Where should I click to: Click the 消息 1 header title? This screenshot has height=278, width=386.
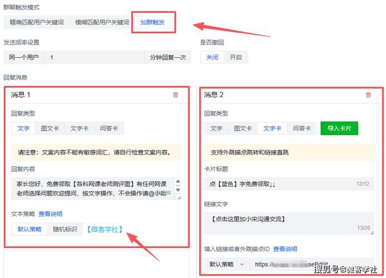click(x=21, y=95)
